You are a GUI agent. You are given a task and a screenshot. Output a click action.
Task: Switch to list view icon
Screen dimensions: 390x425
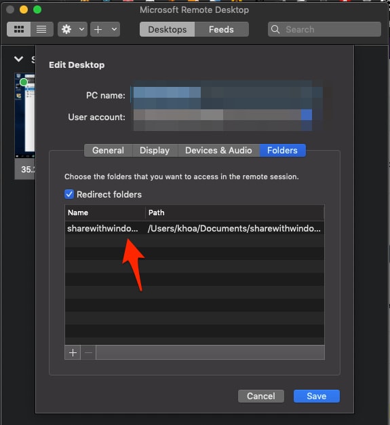41,29
